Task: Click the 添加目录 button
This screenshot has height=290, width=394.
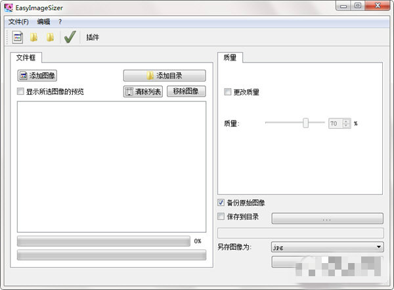Action: pyautogui.click(x=164, y=76)
